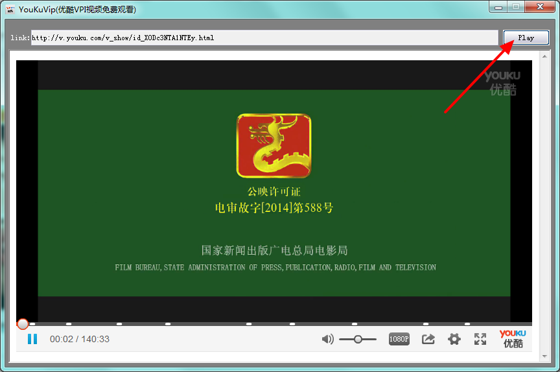
Task: Pause the video with the pause icon
Action: [32, 339]
